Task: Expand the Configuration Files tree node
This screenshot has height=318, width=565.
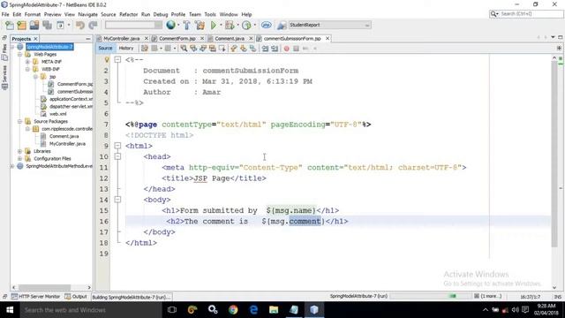Action: [19, 159]
